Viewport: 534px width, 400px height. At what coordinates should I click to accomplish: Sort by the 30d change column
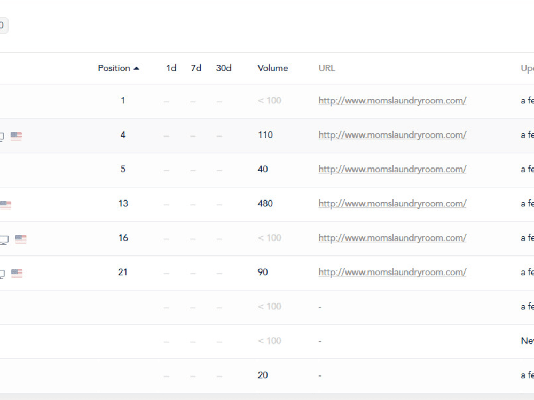coord(223,68)
